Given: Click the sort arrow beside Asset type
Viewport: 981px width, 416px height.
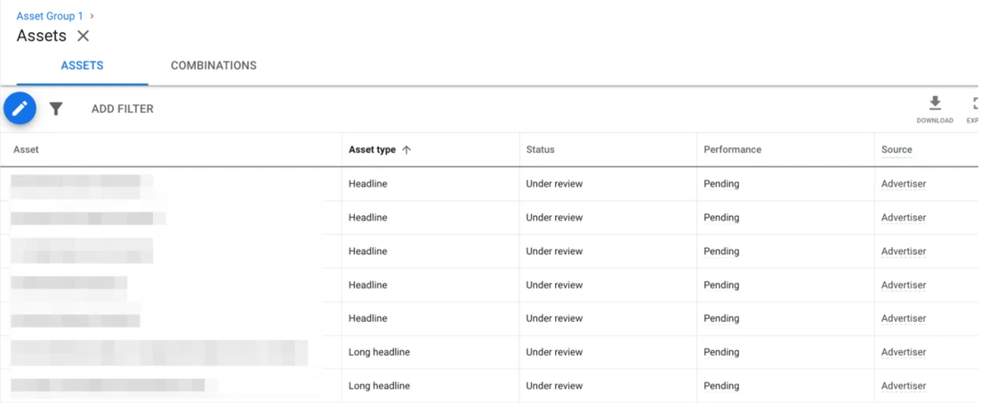Looking at the screenshot, I should pos(406,150).
